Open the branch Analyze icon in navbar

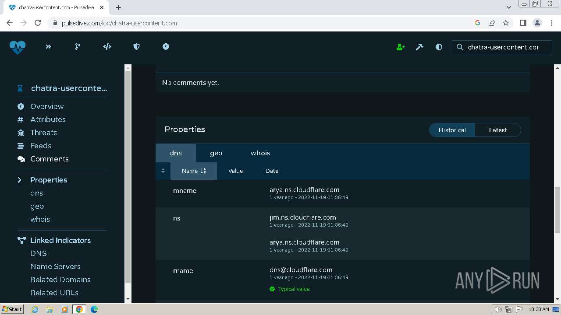coord(78,46)
